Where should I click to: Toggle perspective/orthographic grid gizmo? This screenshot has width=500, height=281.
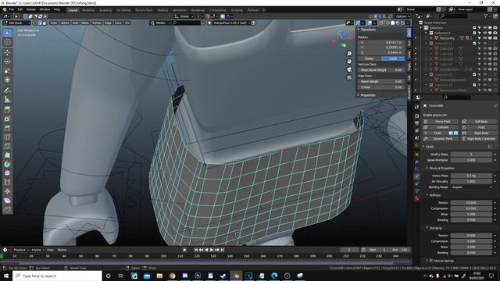pyautogui.click(x=349, y=77)
